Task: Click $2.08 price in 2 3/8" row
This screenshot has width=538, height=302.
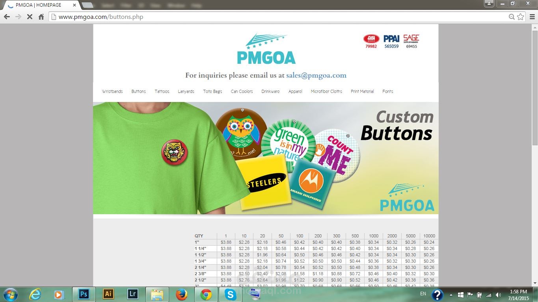Action: [x=281, y=274]
